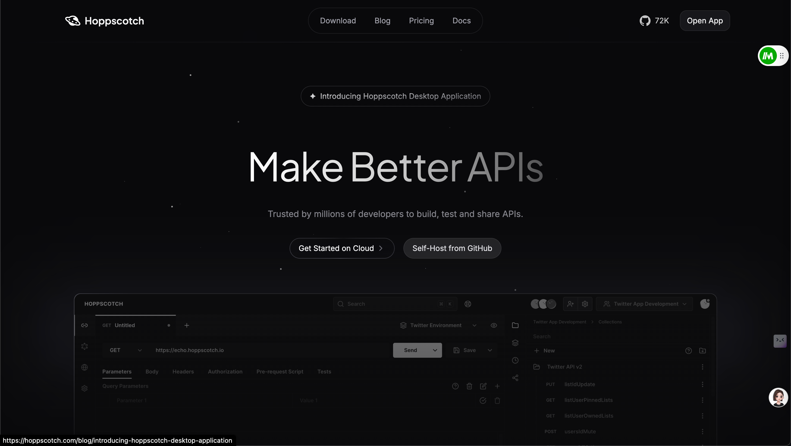Open the History clock icon
This screenshot has height=446, width=791.
[x=515, y=360]
